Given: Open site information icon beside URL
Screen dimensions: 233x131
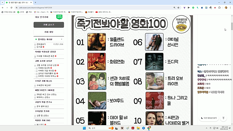Looking at the screenshot, I should tap(17, 8).
